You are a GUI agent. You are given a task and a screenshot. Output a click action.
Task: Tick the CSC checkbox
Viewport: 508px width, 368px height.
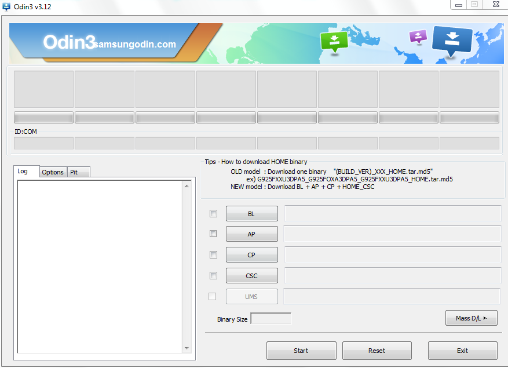213,276
